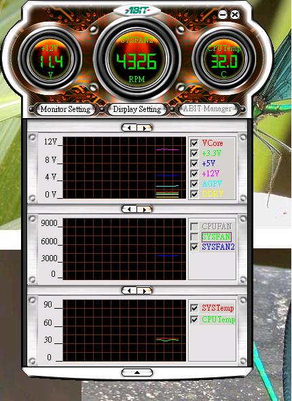Click right arrow above temperature graph
The width and height of the screenshot is (292, 401).
point(145,290)
